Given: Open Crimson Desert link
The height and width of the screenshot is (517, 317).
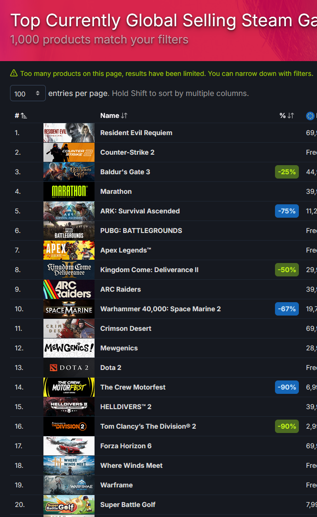Looking at the screenshot, I should pyautogui.click(x=126, y=328).
